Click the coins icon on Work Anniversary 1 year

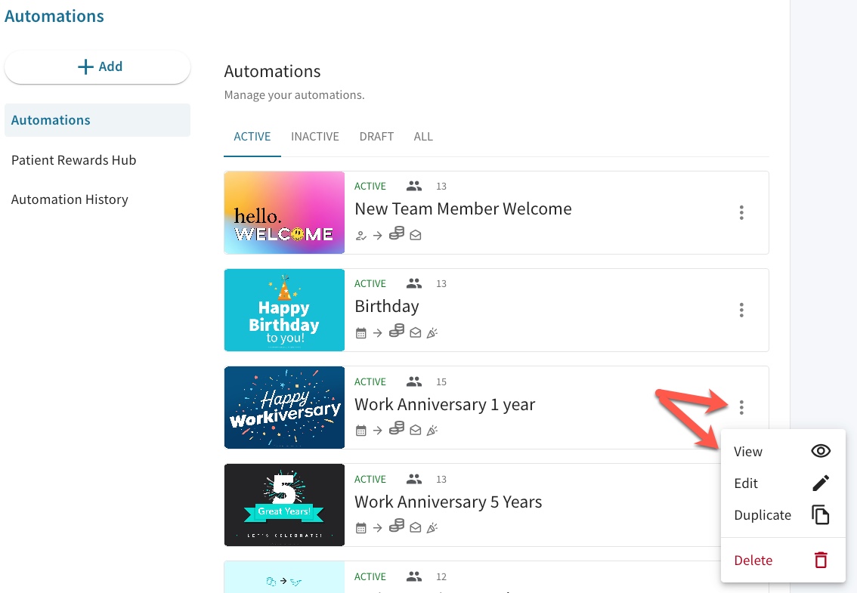pos(397,428)
